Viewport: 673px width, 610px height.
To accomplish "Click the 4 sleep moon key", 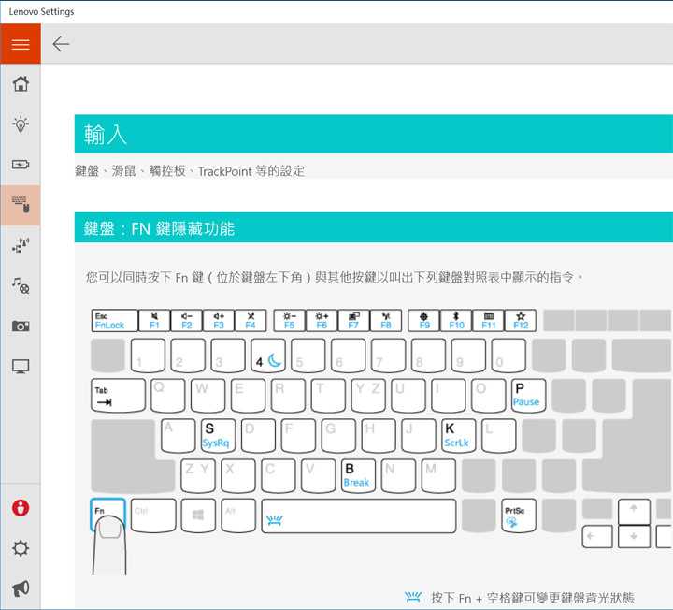I will [270, 356].
